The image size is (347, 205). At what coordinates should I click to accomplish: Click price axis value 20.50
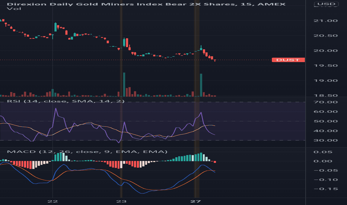pos(325,36)
